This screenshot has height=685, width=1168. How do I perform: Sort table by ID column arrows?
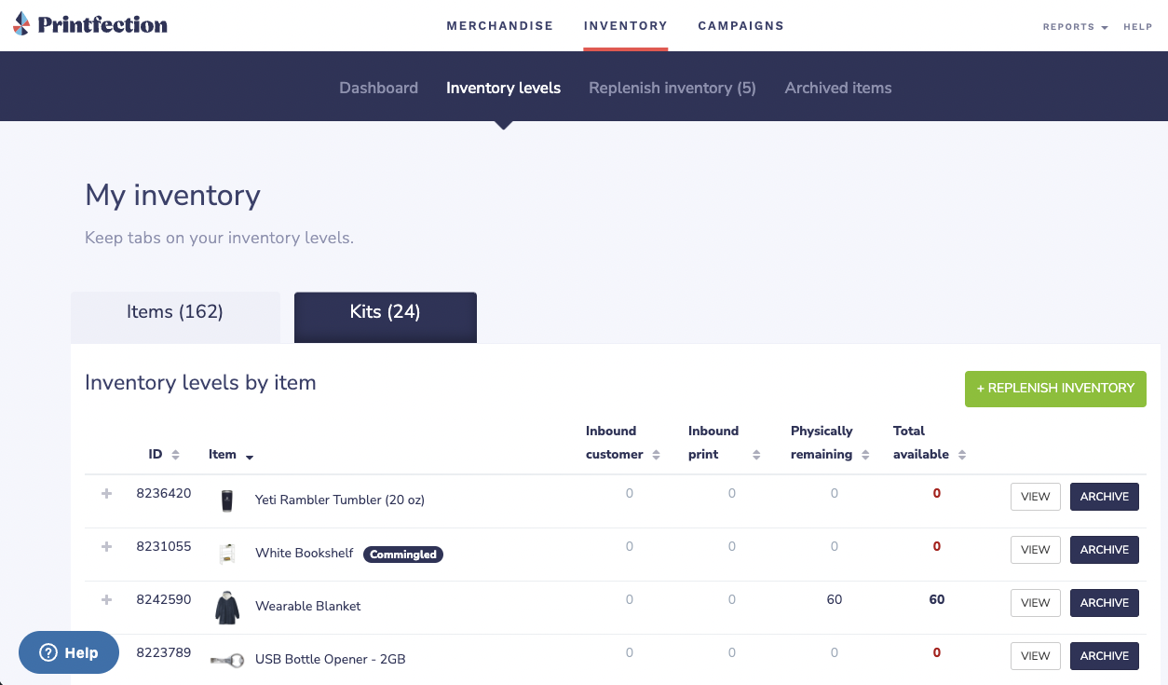click(x=175, y=455)
